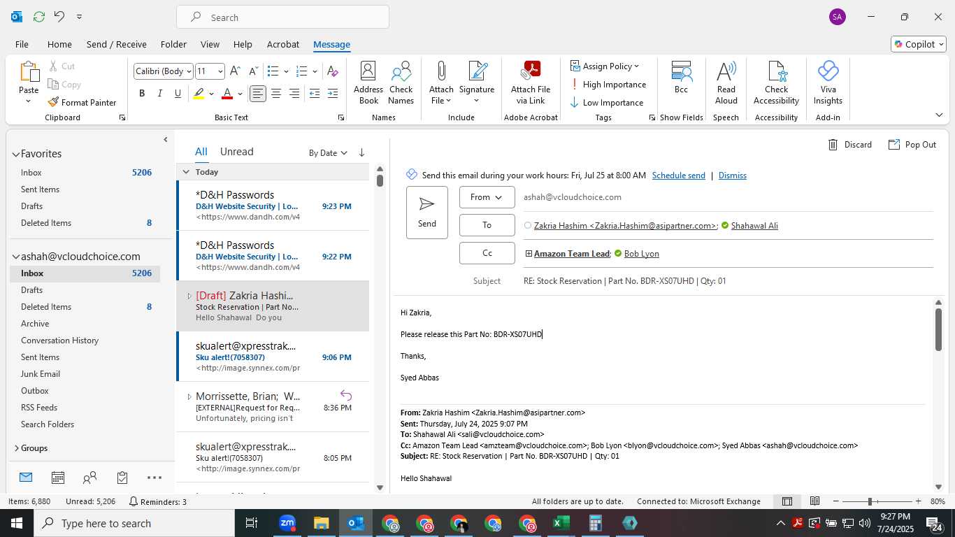The height and width of the screenshot is (537, 955).
Task: Start Read Aloud speech
Action: (x=726, y=83)
